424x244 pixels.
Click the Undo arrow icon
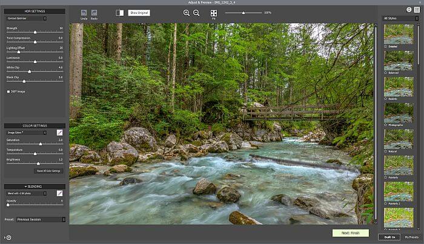point(84,13)
